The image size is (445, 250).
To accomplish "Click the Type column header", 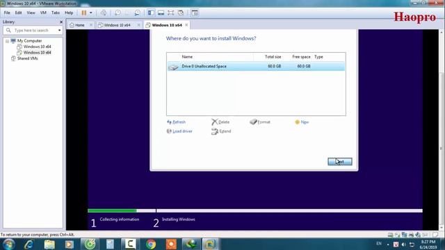I will point(318,57).
